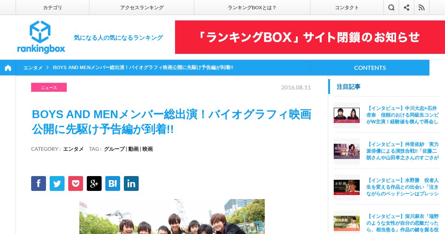This screenshot has height=234, width=445.
Task: Open ランキングBOXとは？ menu item
Action: (252, 7)
